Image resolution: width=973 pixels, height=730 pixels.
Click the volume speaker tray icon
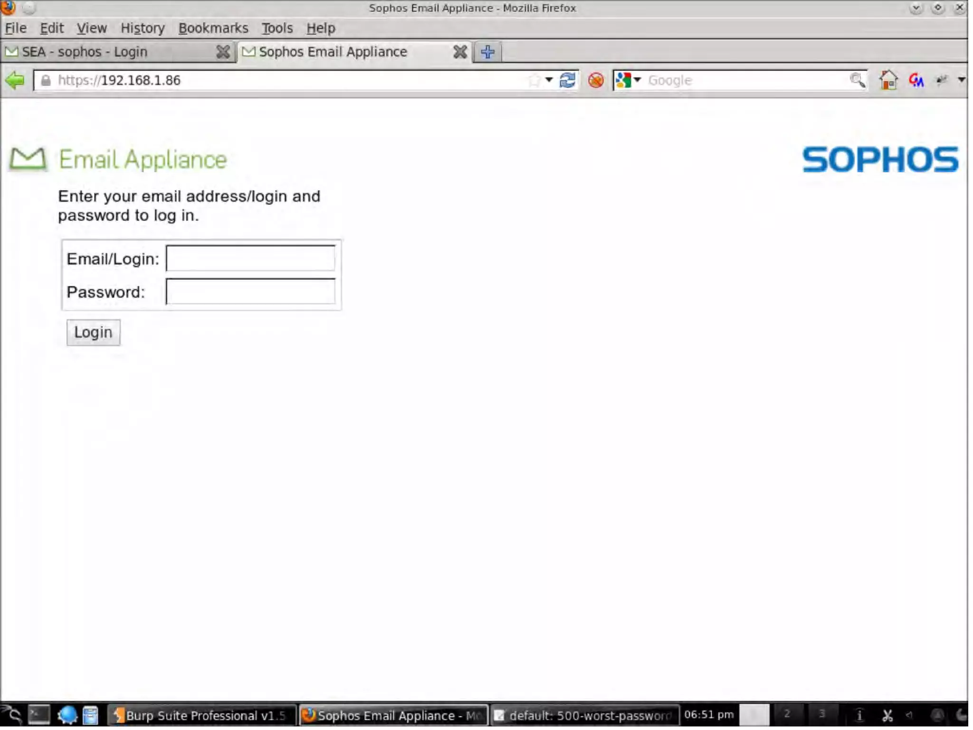pos(909,715)
